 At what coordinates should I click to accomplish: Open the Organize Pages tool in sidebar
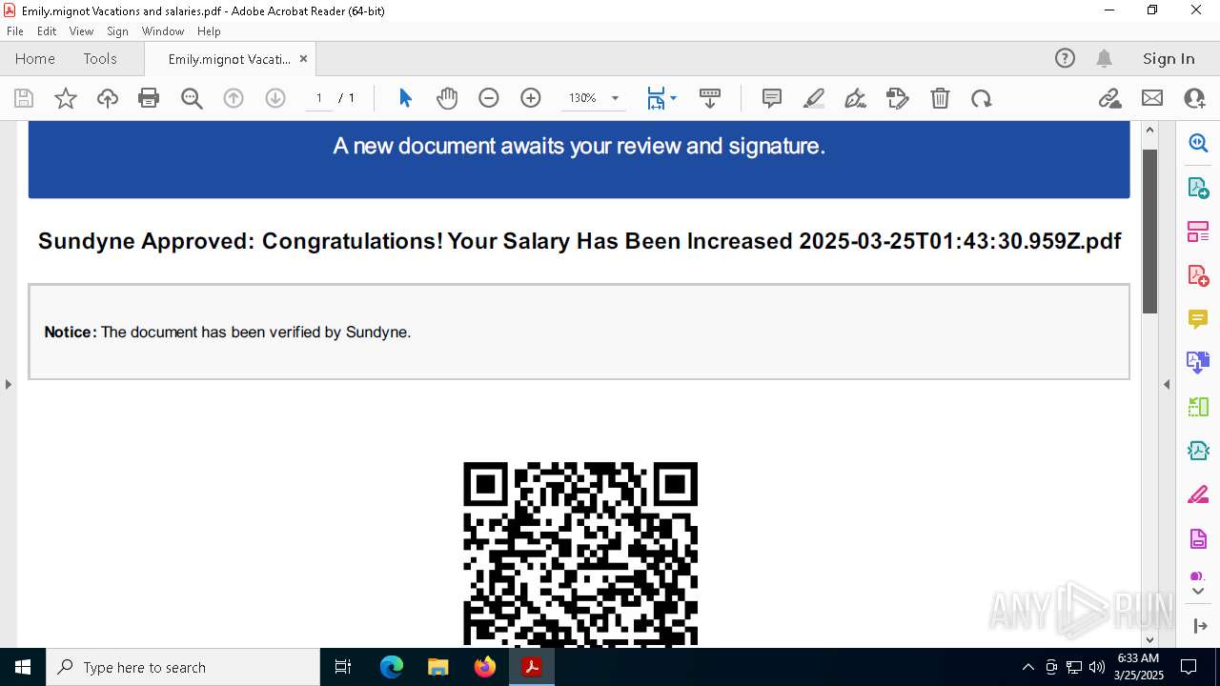click(1198, 231)
